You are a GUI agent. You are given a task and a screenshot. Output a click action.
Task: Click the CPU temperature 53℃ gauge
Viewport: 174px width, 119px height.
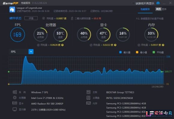60,34
